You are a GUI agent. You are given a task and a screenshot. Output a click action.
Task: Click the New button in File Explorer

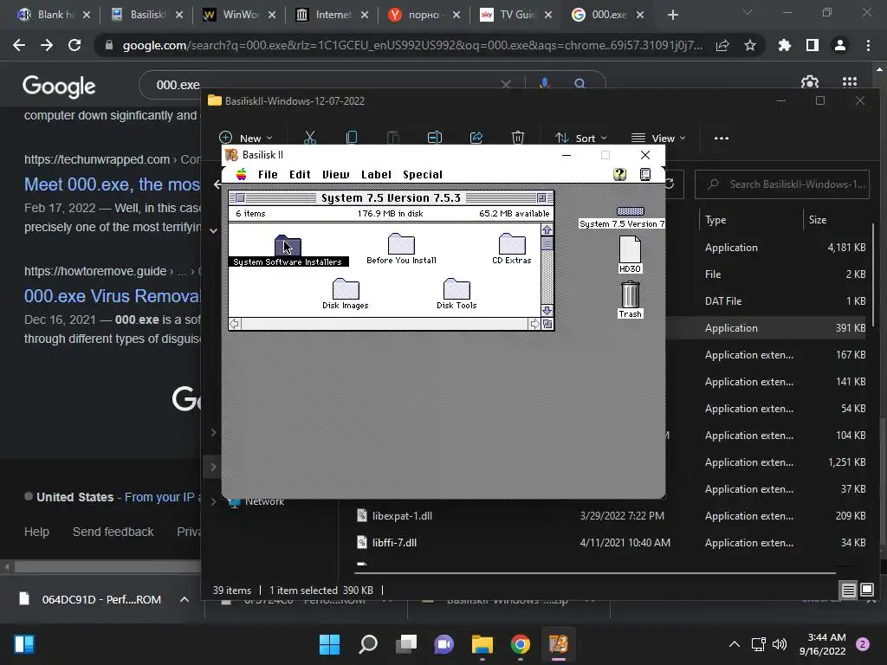click(x=245, y=138)
